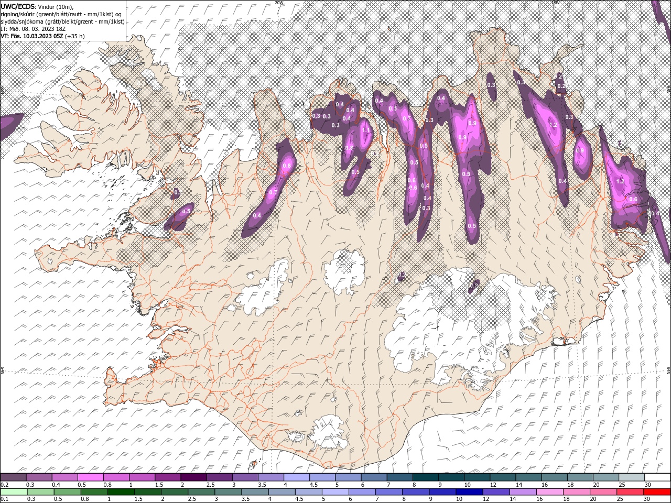Select the valid time 'VT: Fös. 10.03.2023 05Z'
Screen dimensions: 671x503
tap(32, 36)
